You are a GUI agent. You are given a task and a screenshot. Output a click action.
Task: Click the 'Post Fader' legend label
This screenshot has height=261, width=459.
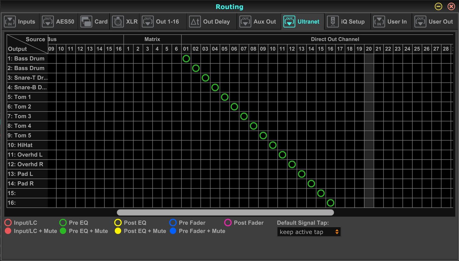coord(249,223)
